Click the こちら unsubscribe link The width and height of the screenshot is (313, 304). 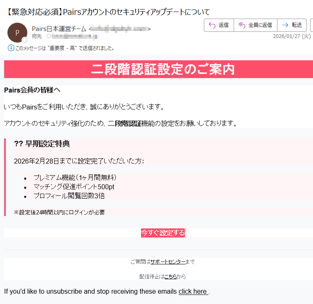pyautogui.click(x=170, y=277)
